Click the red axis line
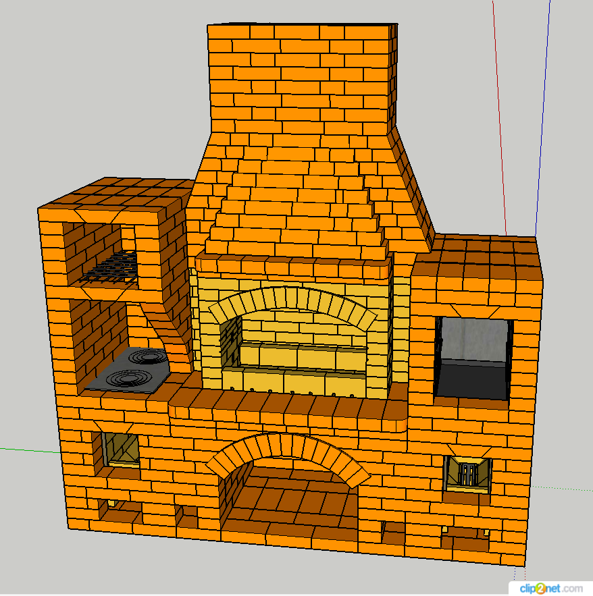593x596 pixels. point(500,121)
